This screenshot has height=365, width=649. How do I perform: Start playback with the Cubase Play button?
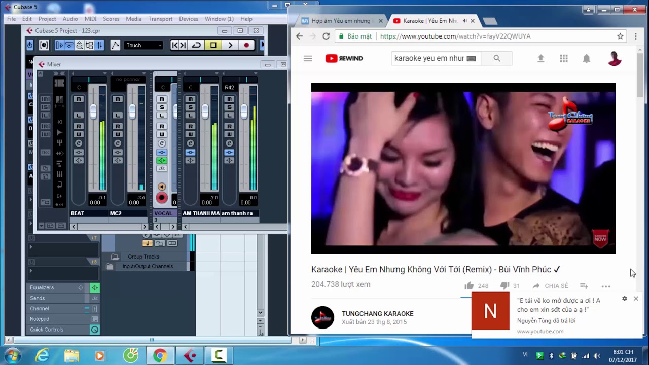[x=230, y=45]
